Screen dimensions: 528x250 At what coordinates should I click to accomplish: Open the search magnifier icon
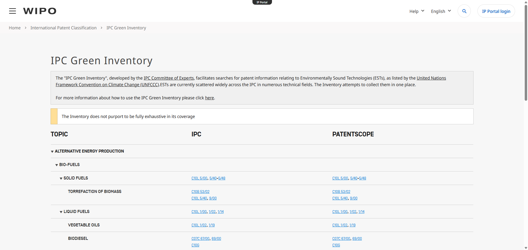(464, 11)
